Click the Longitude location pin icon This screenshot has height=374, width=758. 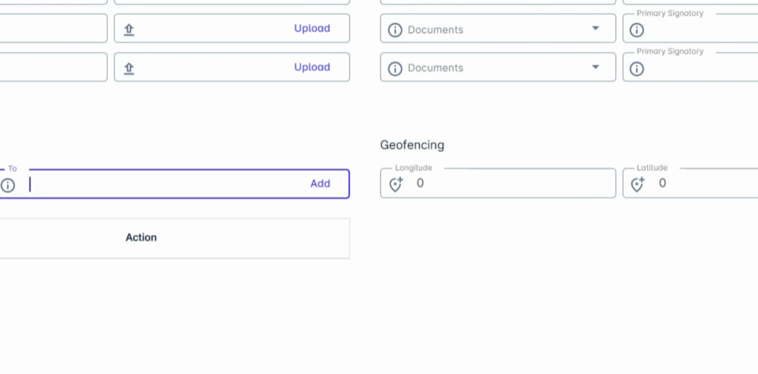pos(396,184)
